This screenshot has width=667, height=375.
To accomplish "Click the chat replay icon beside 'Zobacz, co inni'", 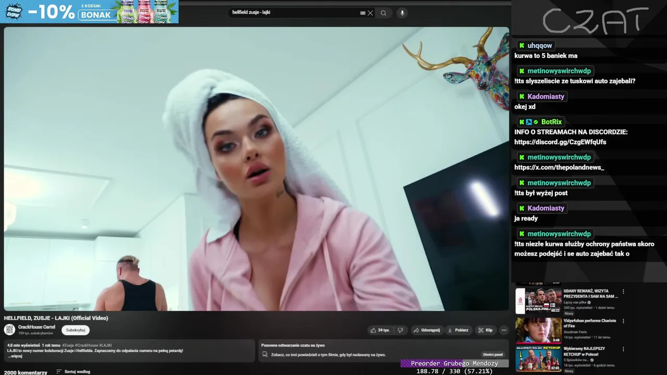I will [265, 355].
